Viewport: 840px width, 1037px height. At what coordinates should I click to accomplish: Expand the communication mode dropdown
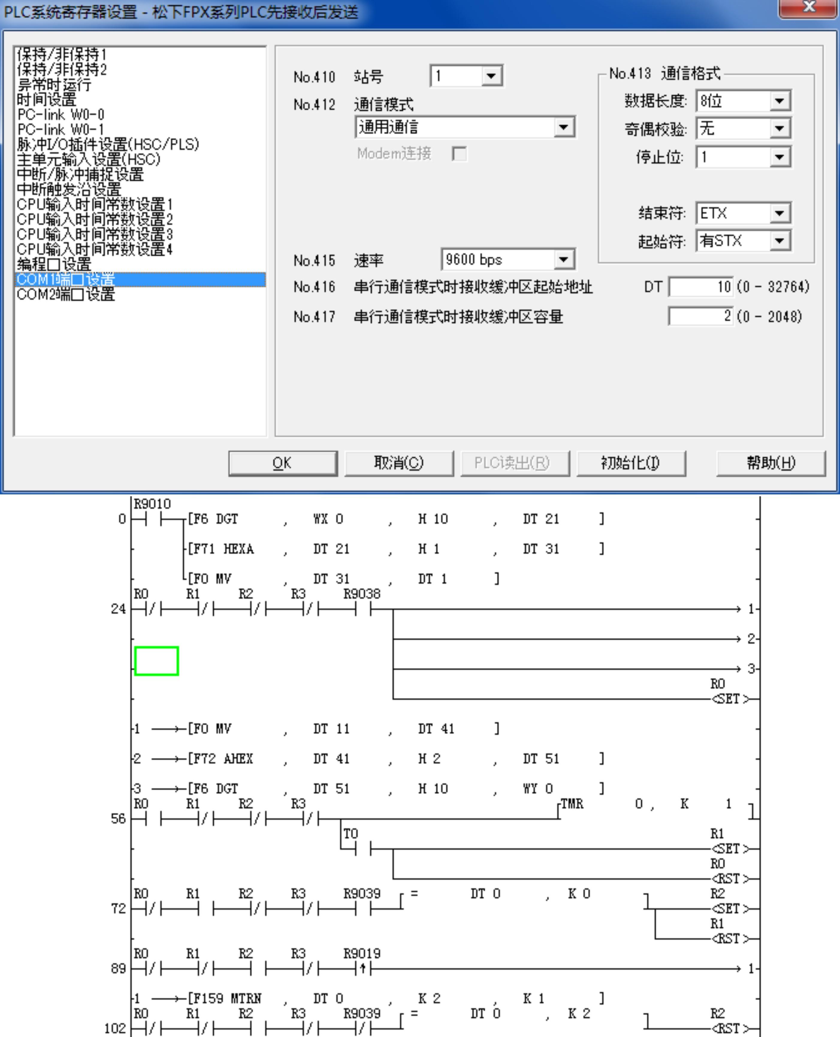tap(563, 127)
